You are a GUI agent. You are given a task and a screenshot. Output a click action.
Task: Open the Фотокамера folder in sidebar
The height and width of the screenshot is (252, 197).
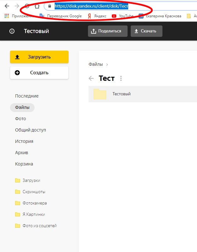coord(31,203)
